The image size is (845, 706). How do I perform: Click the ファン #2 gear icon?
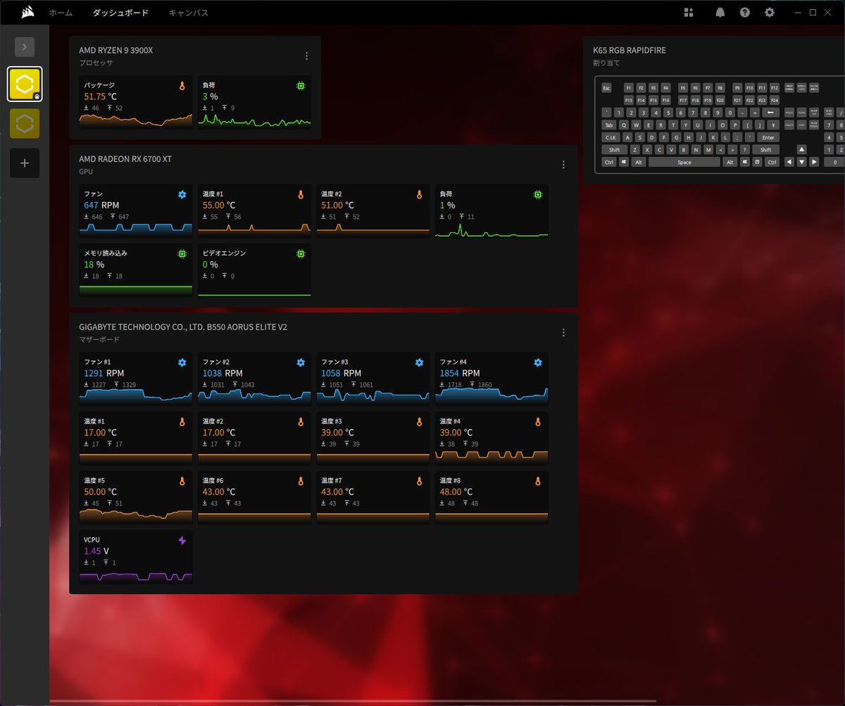301,363
